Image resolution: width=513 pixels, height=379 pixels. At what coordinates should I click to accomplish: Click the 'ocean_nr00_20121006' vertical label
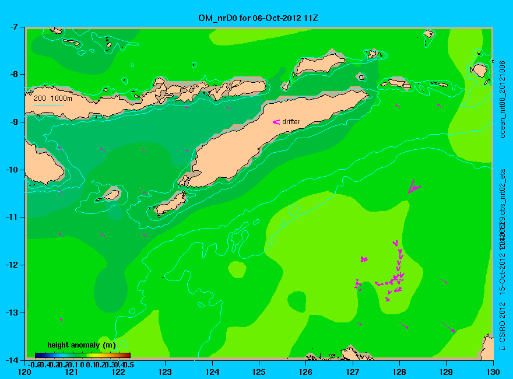502,99
